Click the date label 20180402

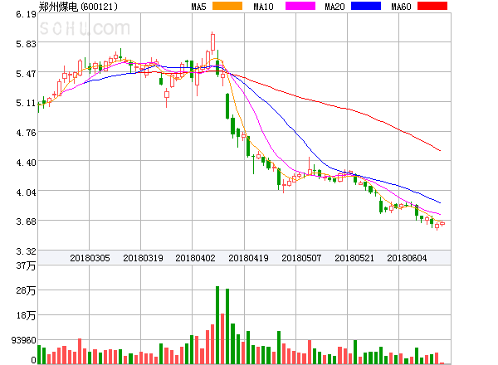click(195, 258)
